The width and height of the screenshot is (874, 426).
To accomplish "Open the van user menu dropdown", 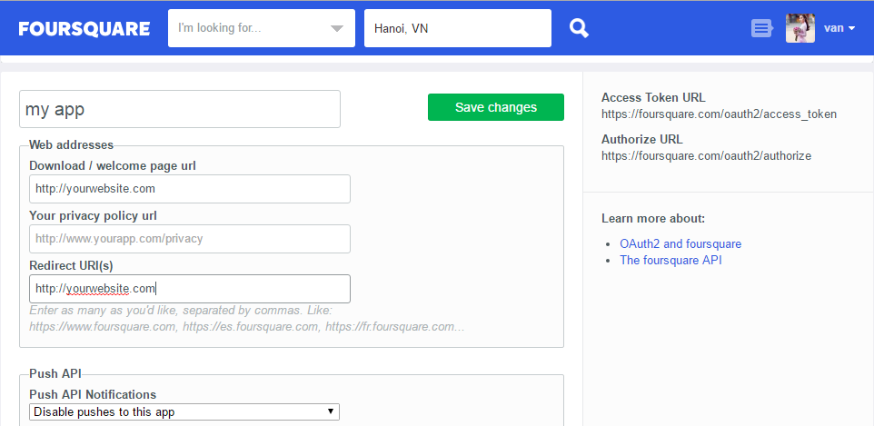I will (839, 28).
